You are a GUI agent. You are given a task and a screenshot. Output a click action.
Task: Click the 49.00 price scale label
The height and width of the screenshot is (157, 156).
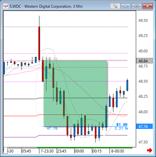(x=143, y=51)
